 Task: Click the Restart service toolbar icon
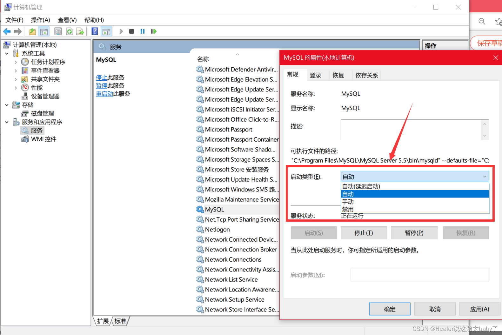[x=154, y=31]
